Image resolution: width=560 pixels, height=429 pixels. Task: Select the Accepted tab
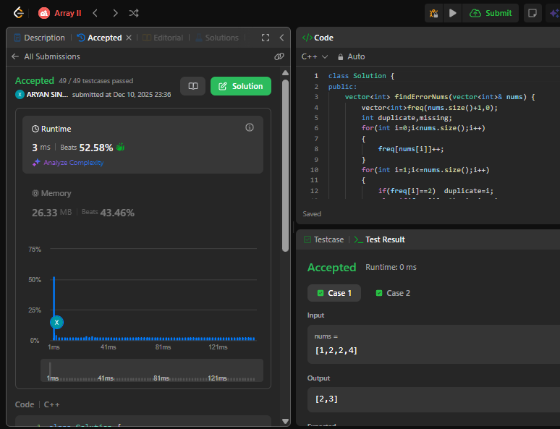100,38
